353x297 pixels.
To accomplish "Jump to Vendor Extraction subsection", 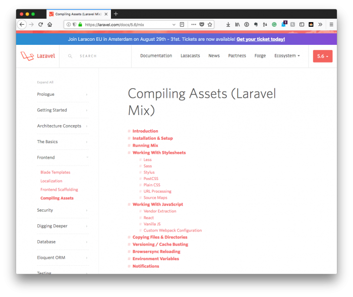I will click(160, 211).
